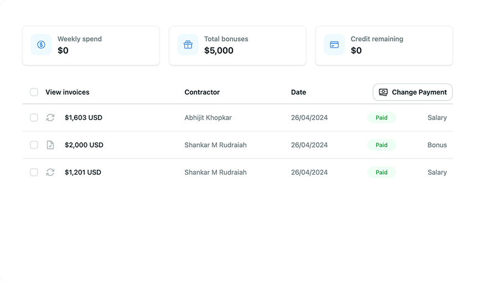The width and height of the screenshot is (504, 283).
Task: Click the gift icon on Total bonuses
Action: click(188, 45)
